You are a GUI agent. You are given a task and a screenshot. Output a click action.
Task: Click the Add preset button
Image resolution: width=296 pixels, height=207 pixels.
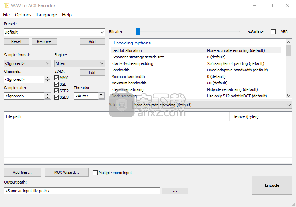pyautogui.click(x=92, y=41)
